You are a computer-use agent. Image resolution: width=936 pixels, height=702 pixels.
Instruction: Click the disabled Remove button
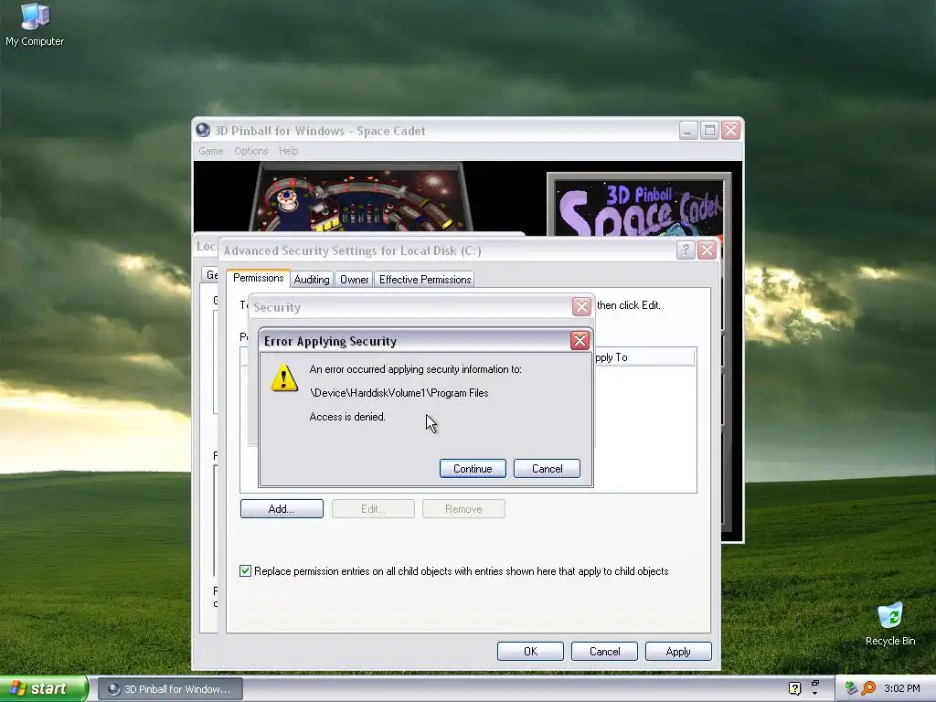coord(463,508)
